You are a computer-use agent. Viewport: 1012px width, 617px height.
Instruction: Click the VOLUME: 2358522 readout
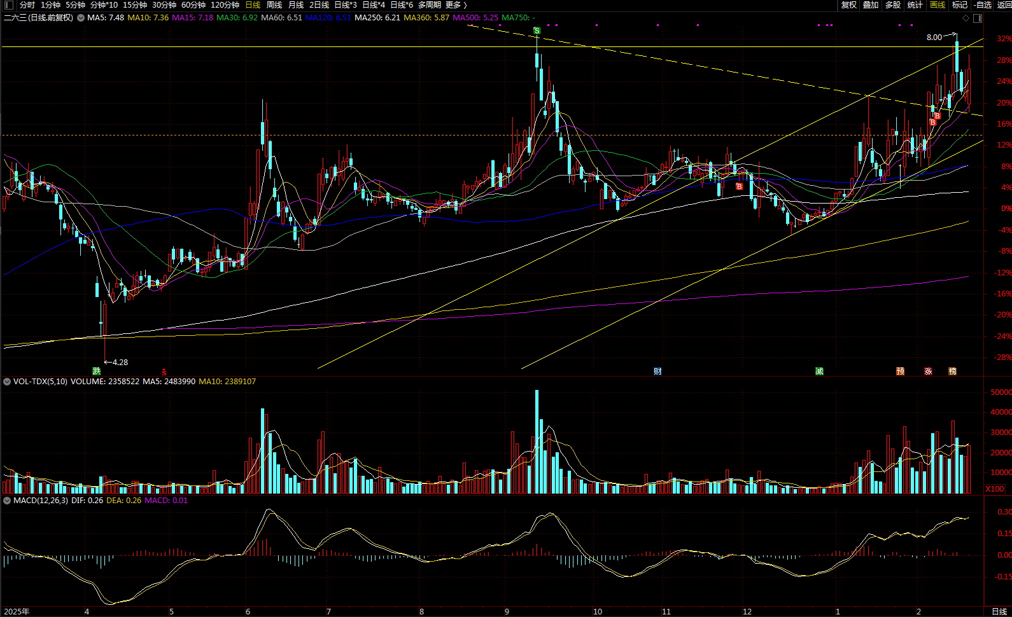pos(105,382)
